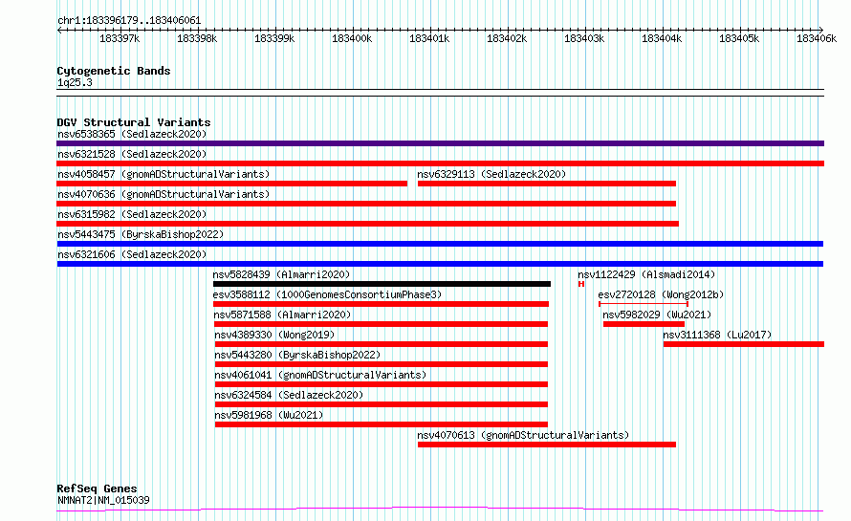This screenshot has width=851, height=521.
Task: Open the nsv1122429 (Alsmadi2014) label
Action: [646, 274]
